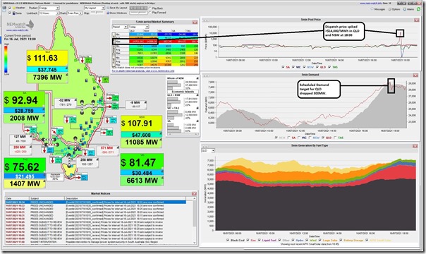
Task: Open the Chart interval dropdown
Action: click(75, 13)
